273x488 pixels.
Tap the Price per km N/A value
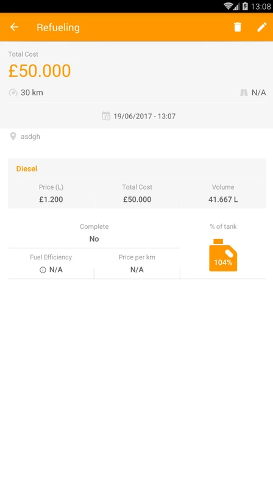pos(137,270)
